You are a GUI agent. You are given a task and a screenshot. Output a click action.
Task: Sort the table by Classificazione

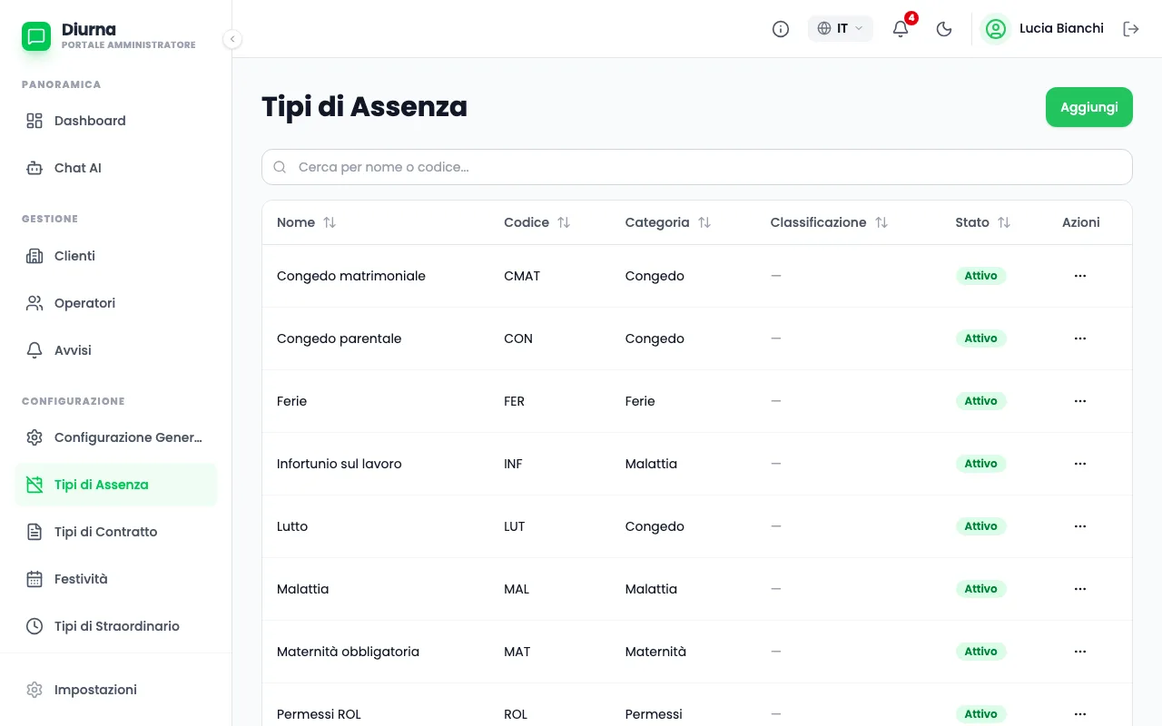[x=829, y=222]
